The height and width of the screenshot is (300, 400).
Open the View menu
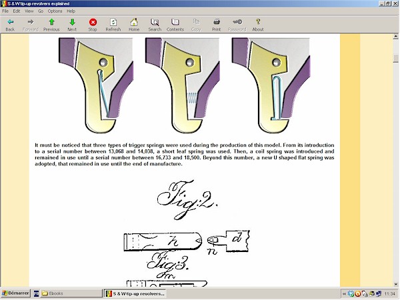pos(29,11)
